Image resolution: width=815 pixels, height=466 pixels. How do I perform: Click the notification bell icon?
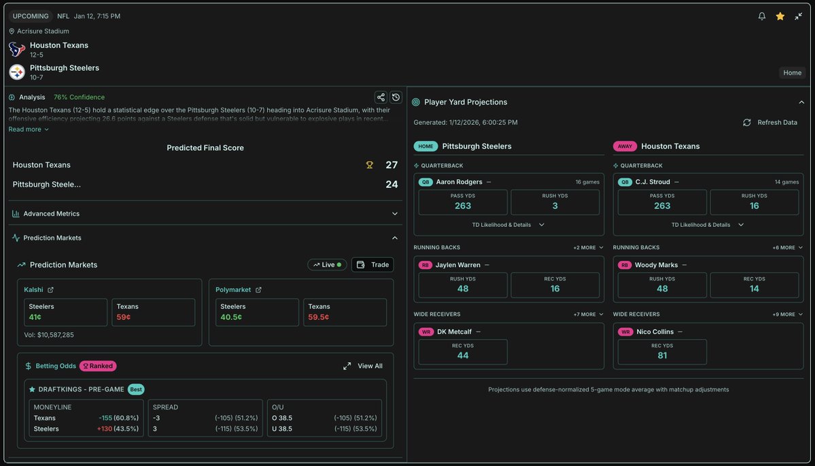[761, 16]
